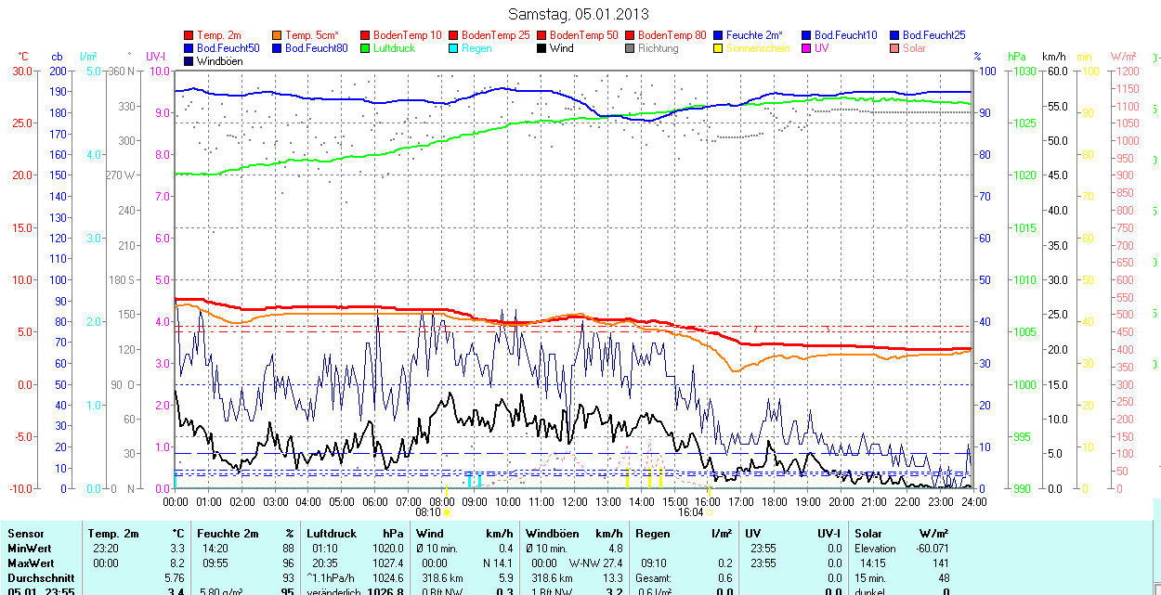Select the yellow Sonnenschein legend swatch

pos(718,48)
